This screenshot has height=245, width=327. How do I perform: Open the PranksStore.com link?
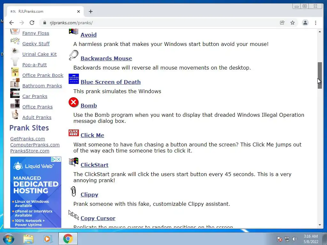click(x=30, y=151)
